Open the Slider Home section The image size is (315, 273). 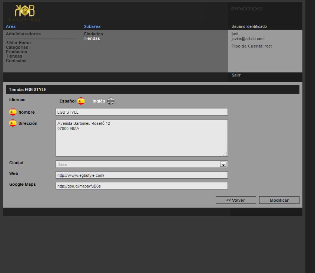coord(18,43)
